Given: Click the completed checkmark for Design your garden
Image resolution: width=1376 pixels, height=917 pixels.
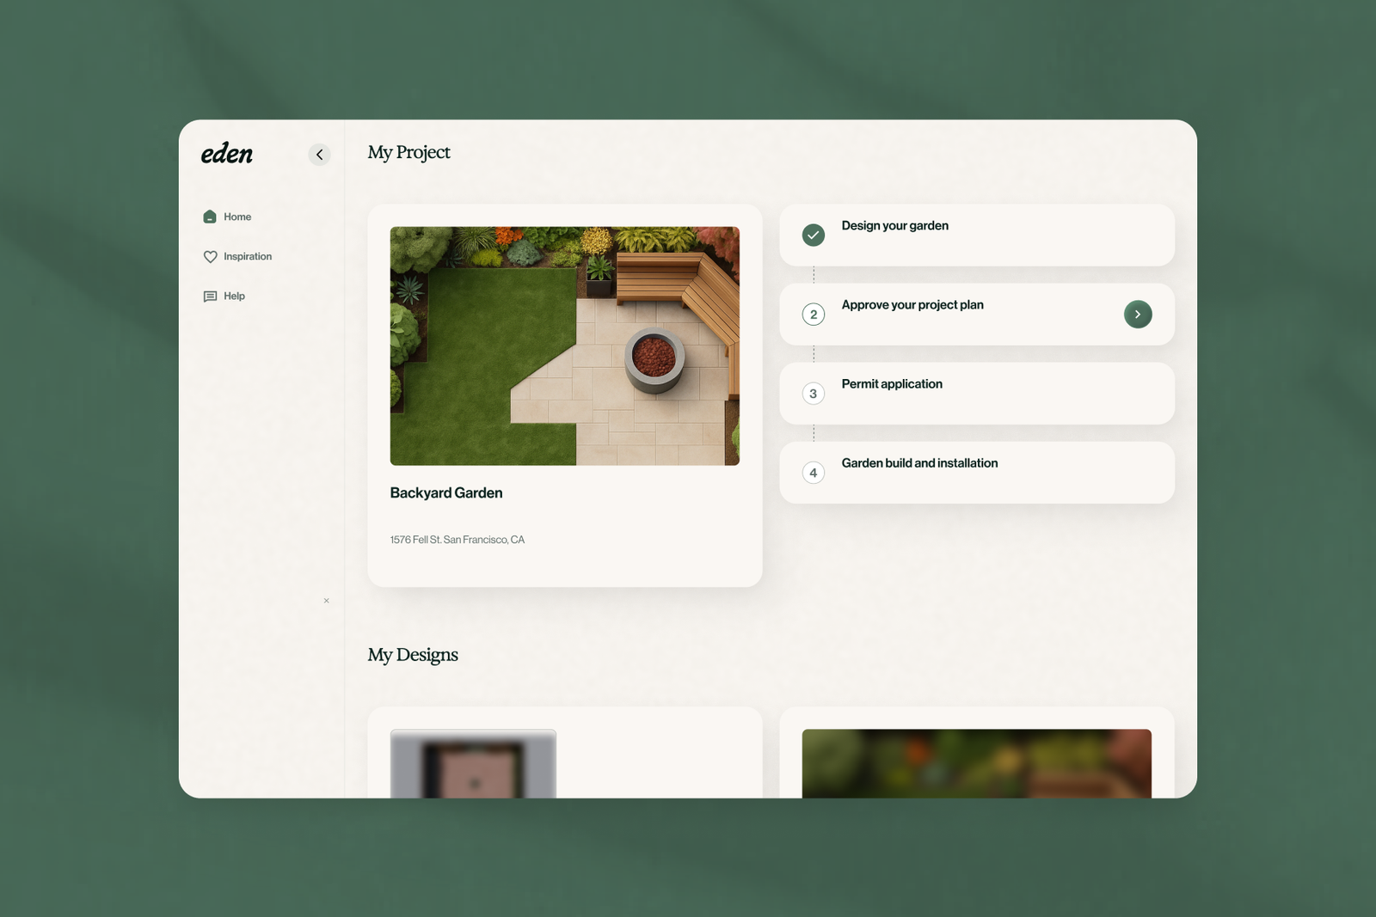Looking at the screenshot, I should pos(814,235).
